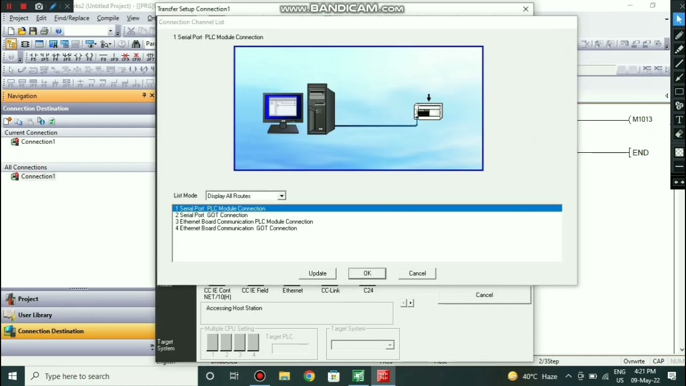
Task: Switch to Connection Destination section
Action: click(78, 331)
